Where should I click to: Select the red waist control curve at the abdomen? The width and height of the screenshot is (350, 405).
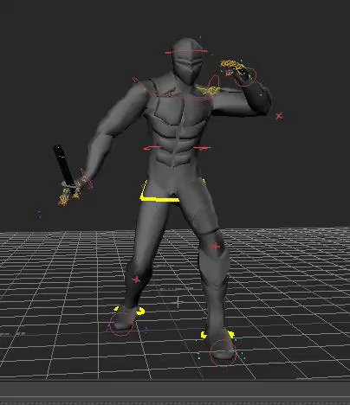click(x=177, y=148)
